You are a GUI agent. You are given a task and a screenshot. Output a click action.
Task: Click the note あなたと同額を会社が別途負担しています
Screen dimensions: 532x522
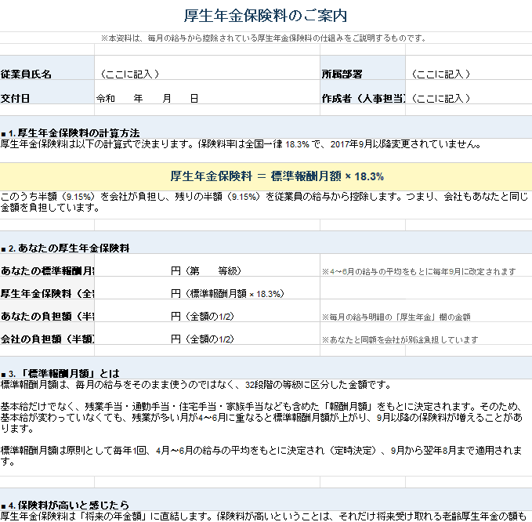400,340
